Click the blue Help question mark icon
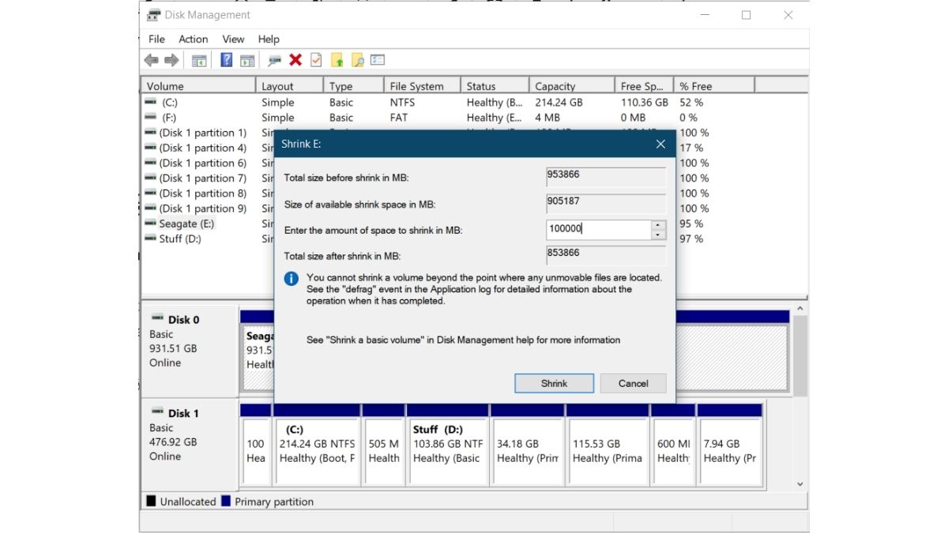The height and width of the screenshot is (533, 948). (226, 60)
